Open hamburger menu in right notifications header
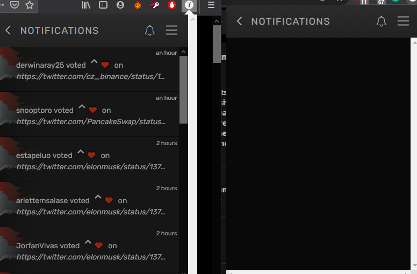 [403, 21]
